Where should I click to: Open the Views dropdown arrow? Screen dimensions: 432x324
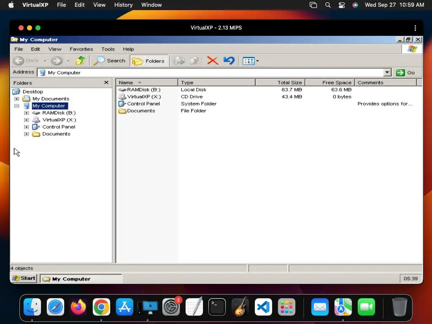click(258, 61)
